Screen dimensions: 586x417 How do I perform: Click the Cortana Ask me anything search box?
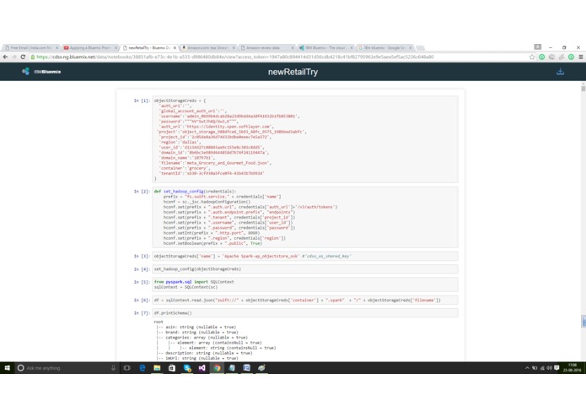pyautogui.click(x=67, y=368)
